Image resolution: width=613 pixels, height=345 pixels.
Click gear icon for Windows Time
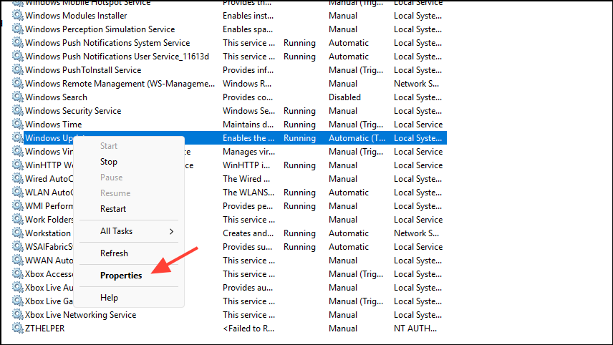(18, 125)
